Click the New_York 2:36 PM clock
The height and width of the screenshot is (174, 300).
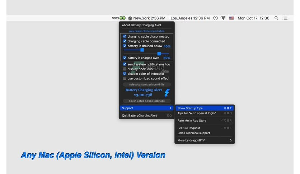[149, 18]
